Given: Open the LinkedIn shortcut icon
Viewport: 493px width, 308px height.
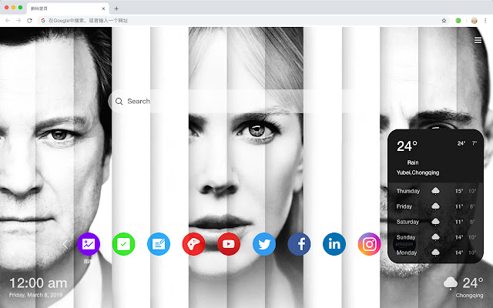Looking at the screenshot, I should click(x=334, y=244).
